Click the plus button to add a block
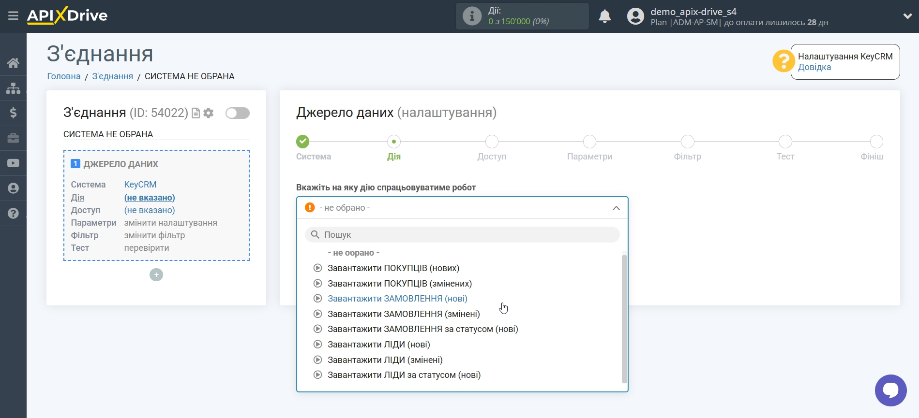The width and height of the screenshot is (919, 418). [x=156, y=275]
